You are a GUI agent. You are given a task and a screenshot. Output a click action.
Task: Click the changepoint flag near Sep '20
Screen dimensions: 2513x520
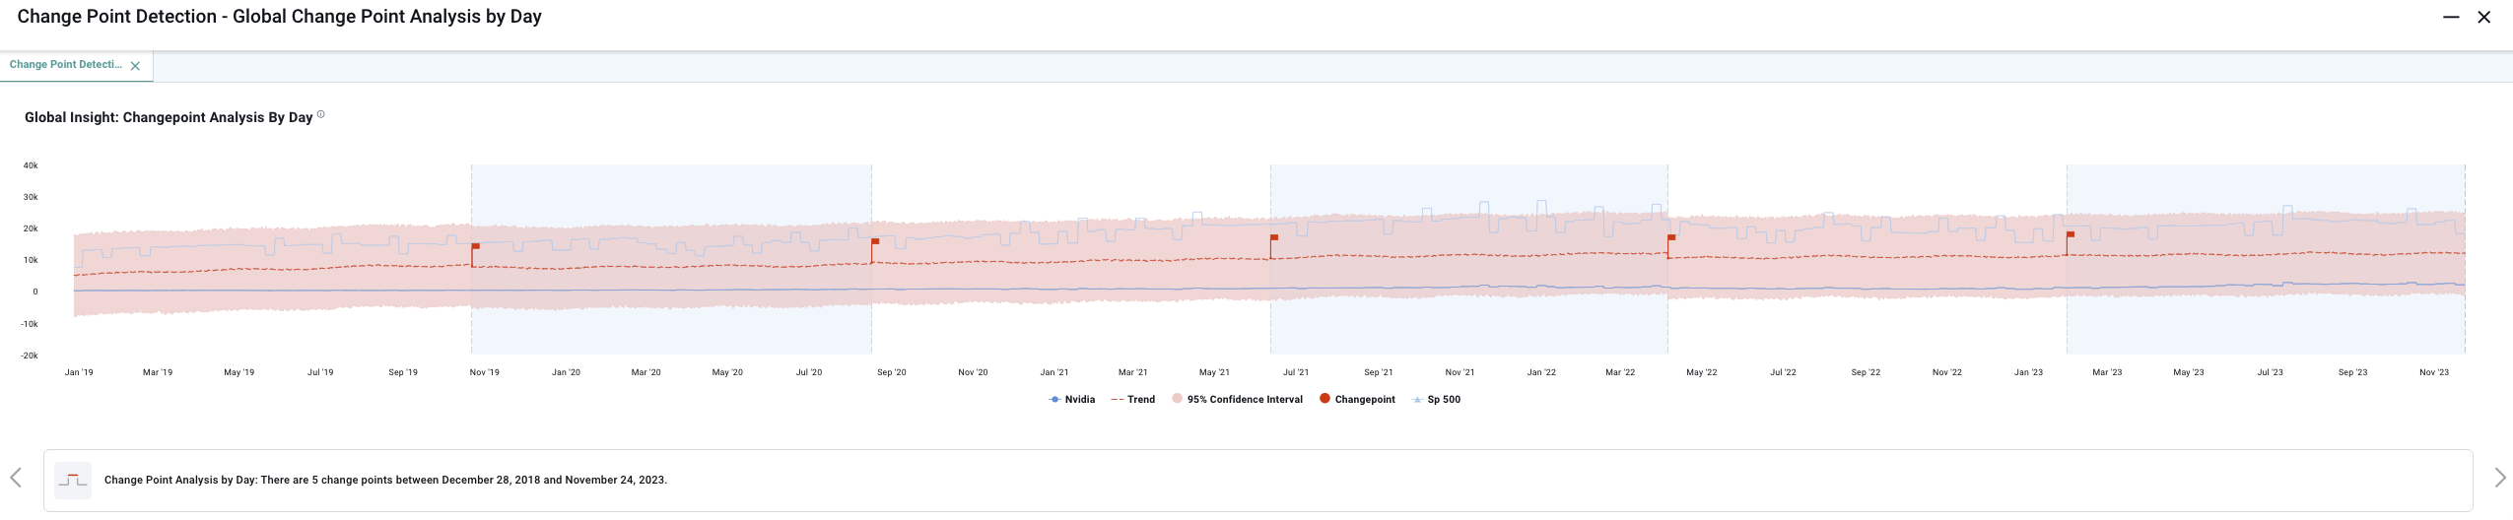[875, 242]
